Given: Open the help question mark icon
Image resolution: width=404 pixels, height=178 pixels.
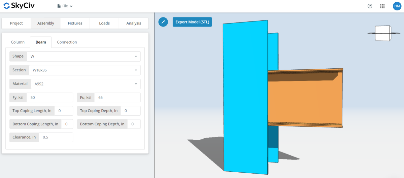Looking at the screenshot, I should [370, 6].
